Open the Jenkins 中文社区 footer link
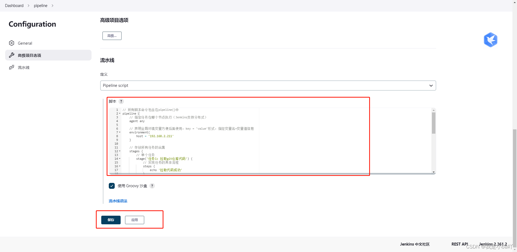 coord(415,244)
